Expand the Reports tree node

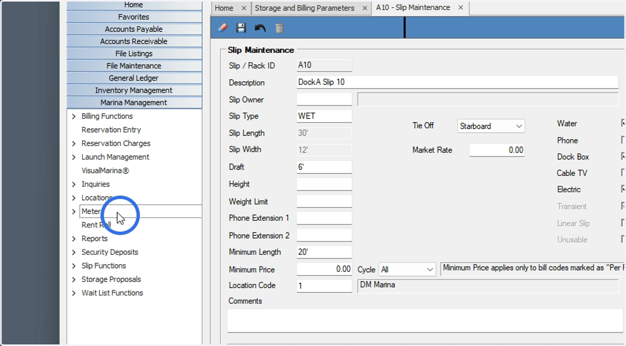74,238
